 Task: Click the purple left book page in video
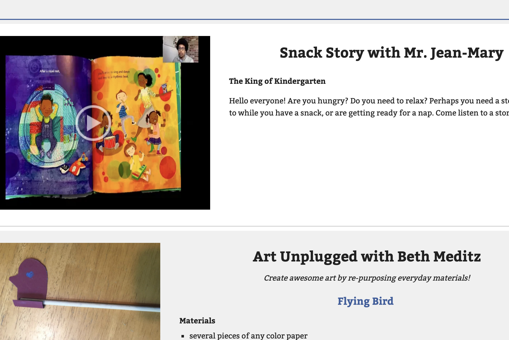tap(48, 126)
